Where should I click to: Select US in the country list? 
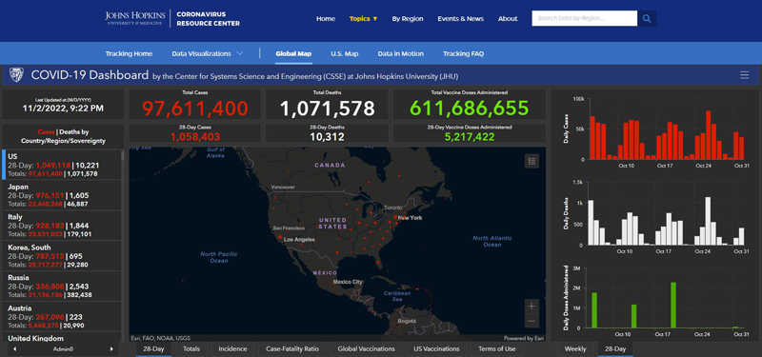coord(62,164)
